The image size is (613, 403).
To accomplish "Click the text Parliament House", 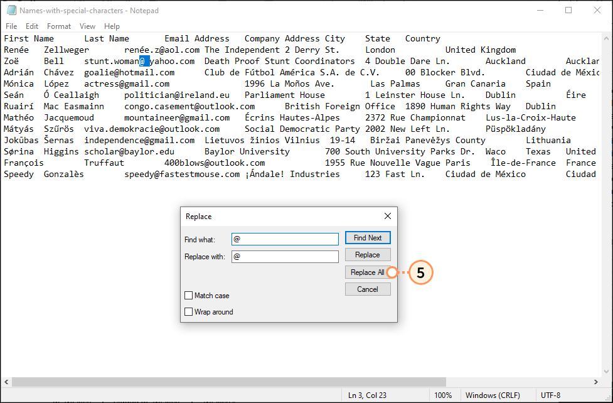I will pyautogui.click(x=285, y=95).
